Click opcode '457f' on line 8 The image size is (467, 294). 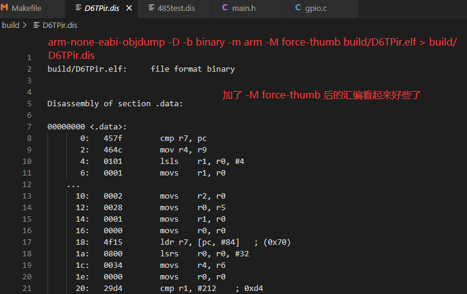[113, 138]
